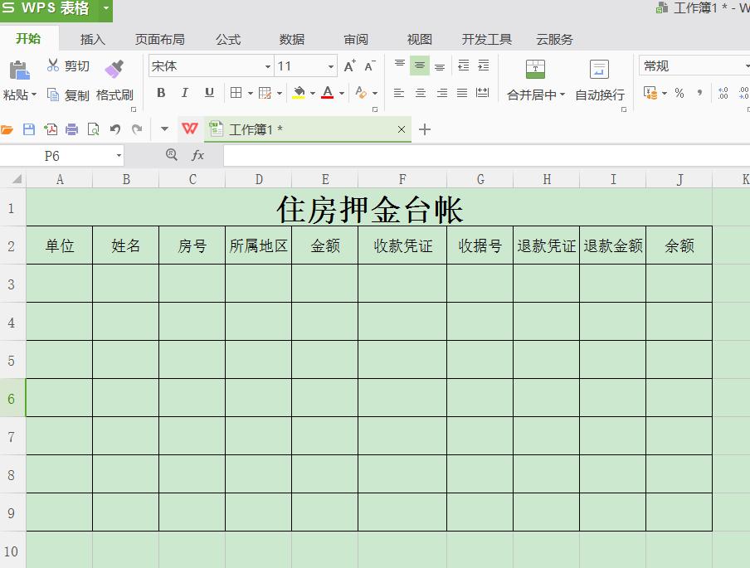750x568 pixels.
Task: Toggle bold formatting
Action: coord(161,93)
